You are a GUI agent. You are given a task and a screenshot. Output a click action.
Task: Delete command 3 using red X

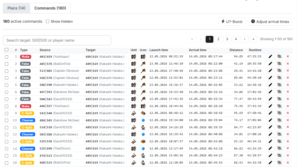(288, 71)
